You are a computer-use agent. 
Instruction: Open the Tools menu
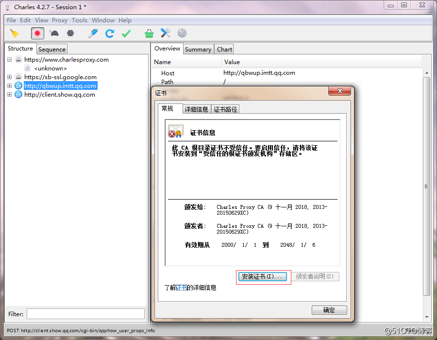click(80, 20)
